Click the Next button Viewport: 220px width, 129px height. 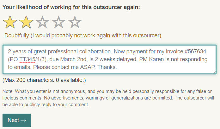17,120
